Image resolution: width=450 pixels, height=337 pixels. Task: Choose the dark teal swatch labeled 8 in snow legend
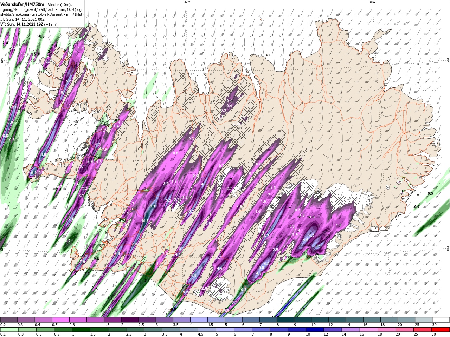pos(285,320)
